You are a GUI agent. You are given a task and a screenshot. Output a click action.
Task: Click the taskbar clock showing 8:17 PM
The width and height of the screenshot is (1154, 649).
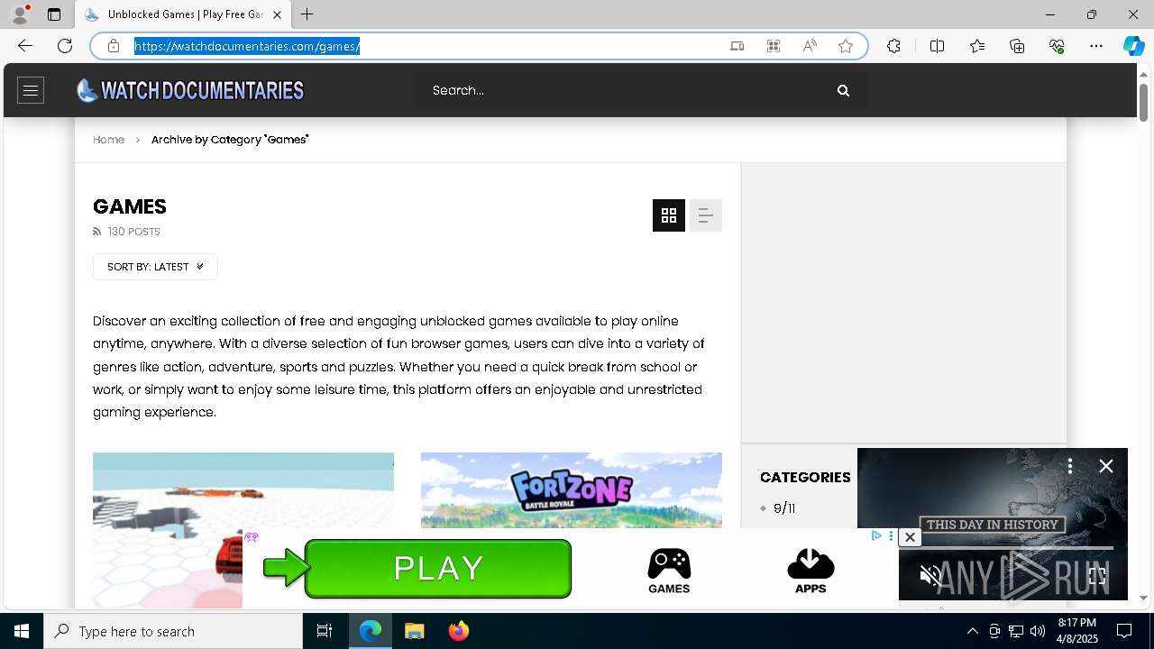[1077, 631]
